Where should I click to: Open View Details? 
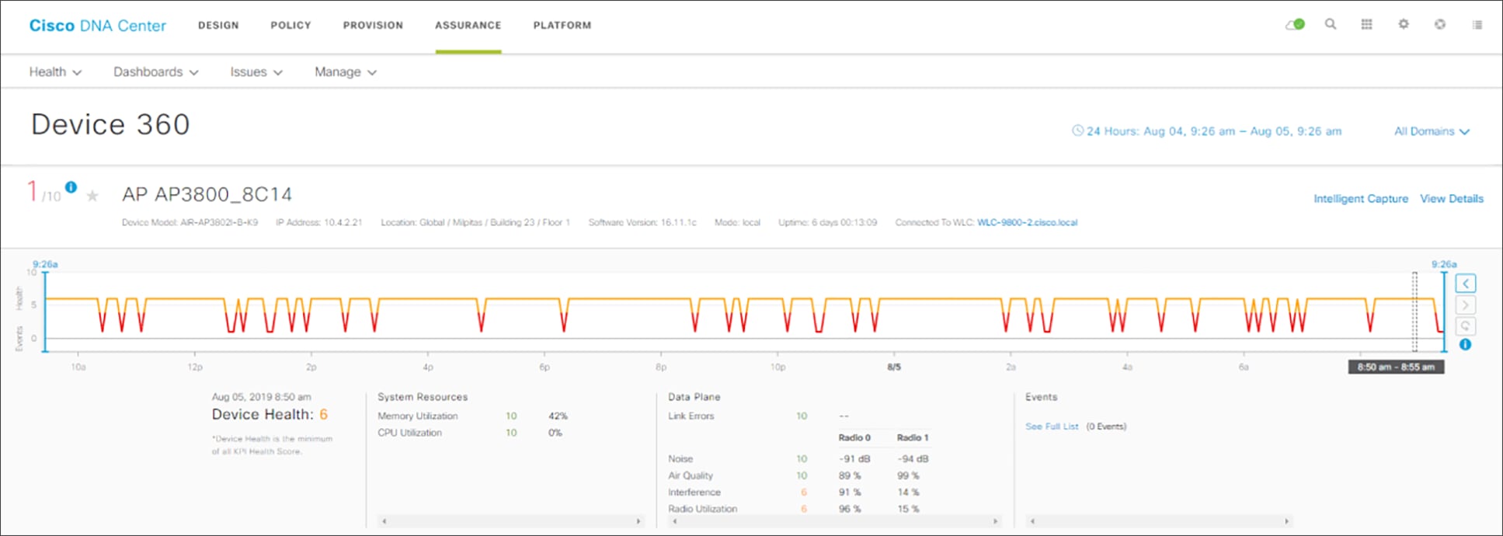pyautogui.click(x=1452, y=199)
